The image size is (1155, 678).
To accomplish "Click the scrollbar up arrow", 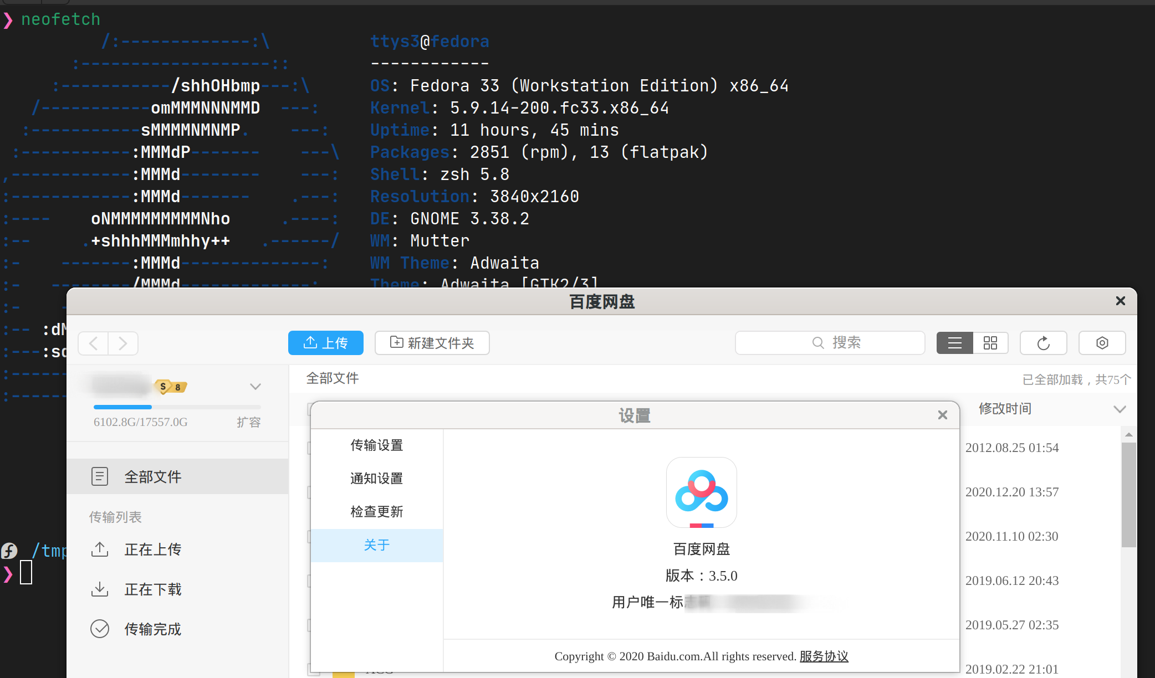I will pyautogui.click(x=1129, y=434).
